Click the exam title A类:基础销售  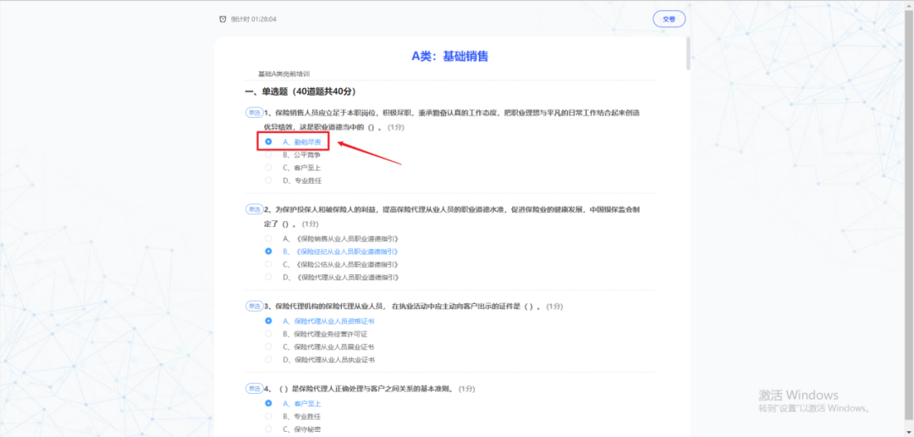tap(450, 56)
